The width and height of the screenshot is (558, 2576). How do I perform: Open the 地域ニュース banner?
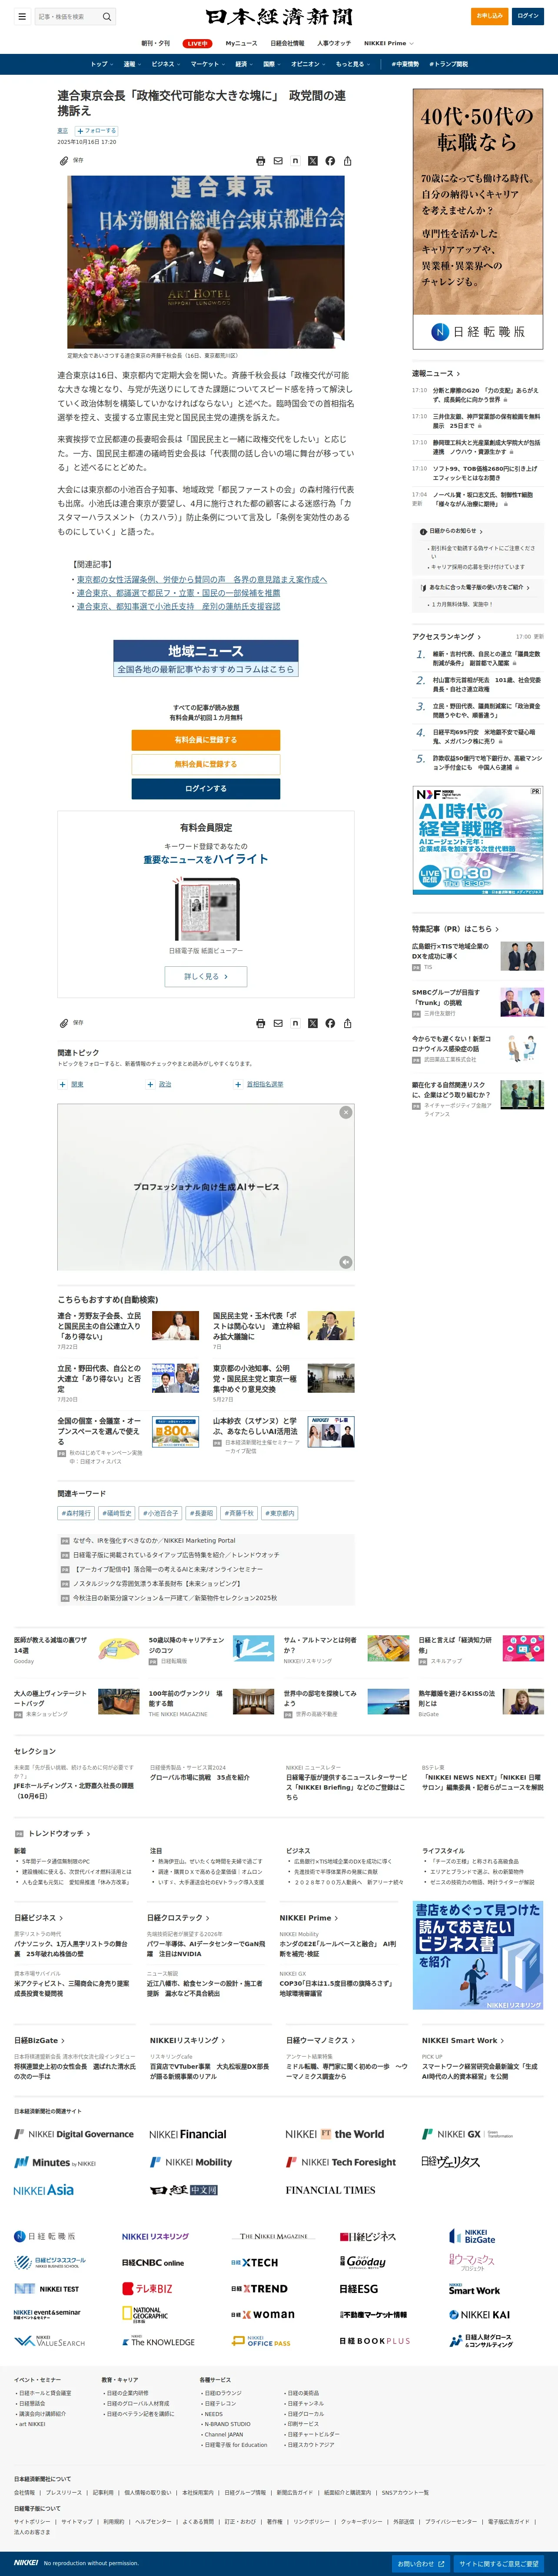[x=206, y=658]
